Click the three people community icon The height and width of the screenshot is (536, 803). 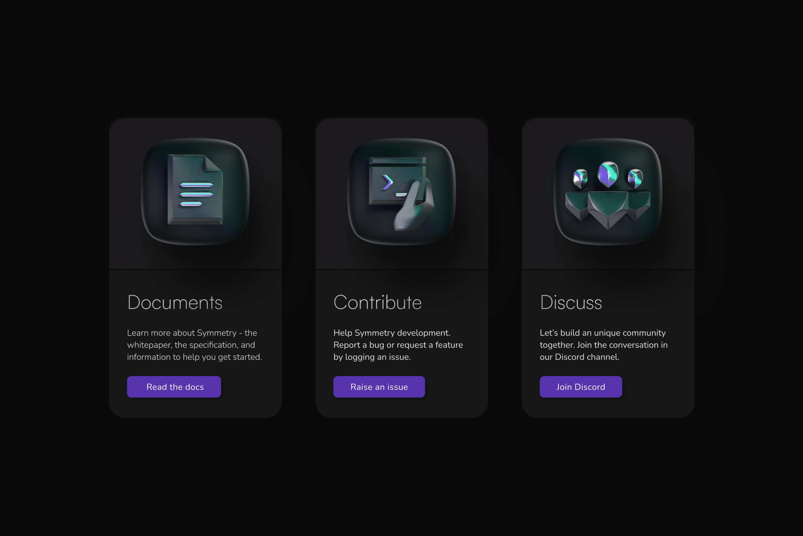pyautogui.click(x=608, y=195)
